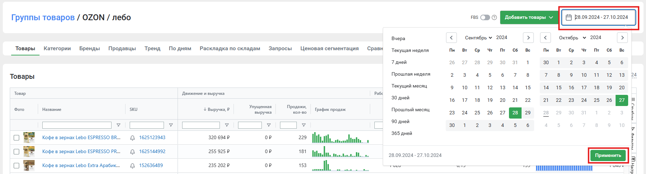This screenshot has width=646, height=174.
Task: Pick September 28 in the calendar
Action: (x=515, y=113)
